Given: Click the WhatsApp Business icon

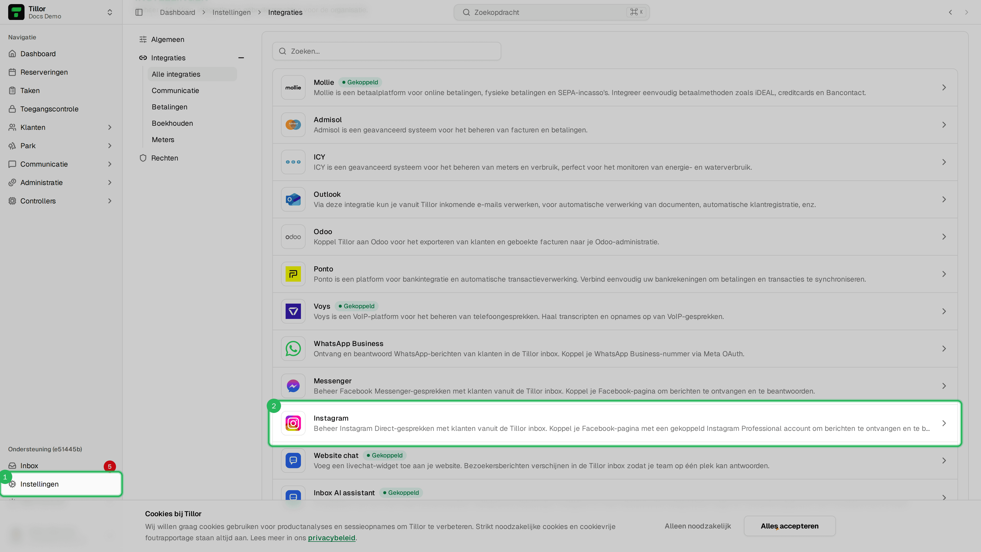Looking at the screenshot, I should 293,349.
